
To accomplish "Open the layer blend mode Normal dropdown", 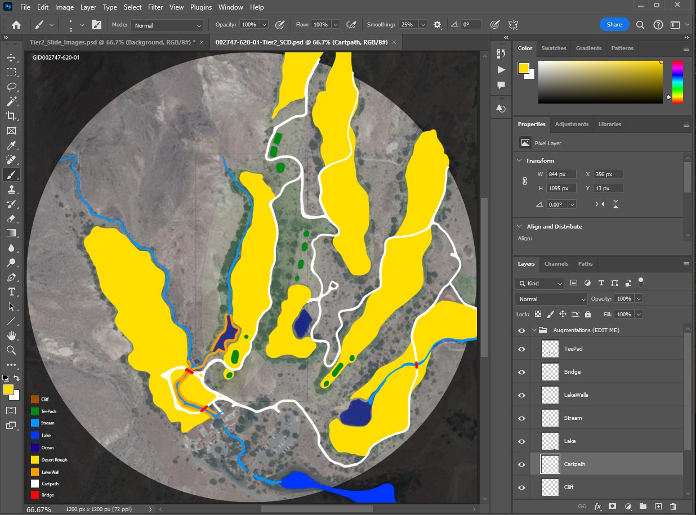I will click(x=551, y=299).
